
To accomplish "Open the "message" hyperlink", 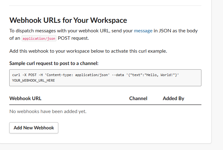I will [143, 31].
